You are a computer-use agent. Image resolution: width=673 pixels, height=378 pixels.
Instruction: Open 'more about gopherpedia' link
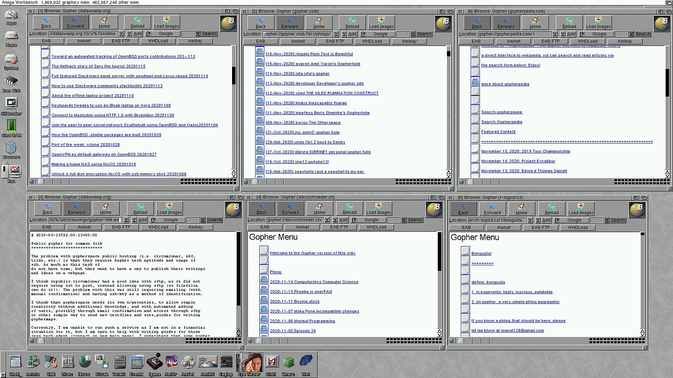(x=505, y=84)
